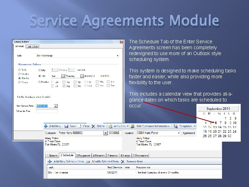This screenshot has width=249, height=187.
Task: Open the 6 Usage tab
Action: [x=125, y=155]
